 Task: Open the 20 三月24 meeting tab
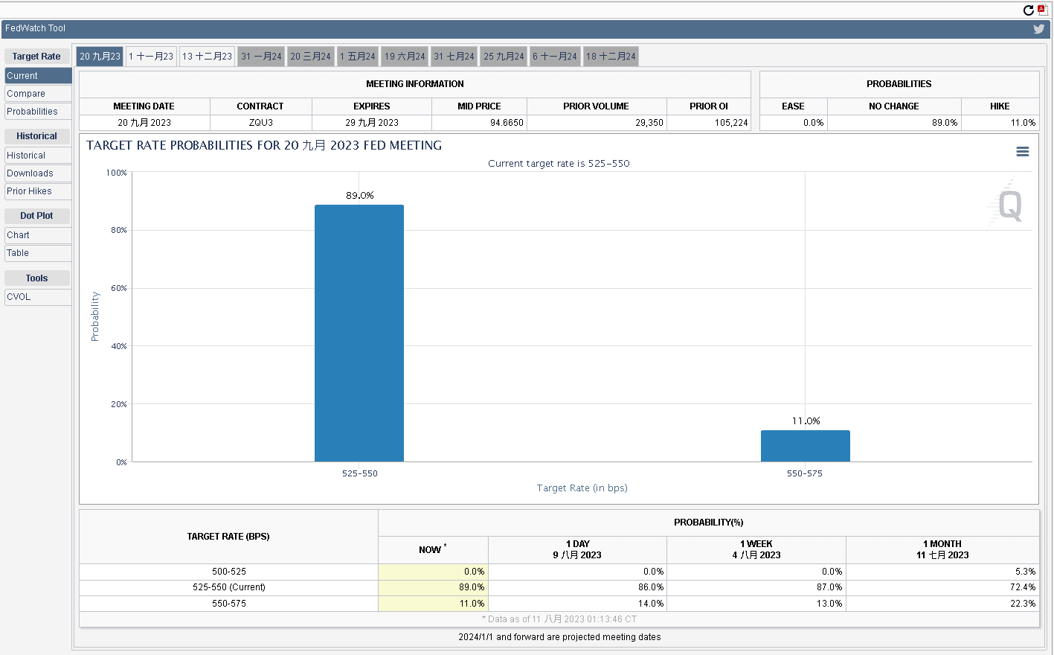310,57
